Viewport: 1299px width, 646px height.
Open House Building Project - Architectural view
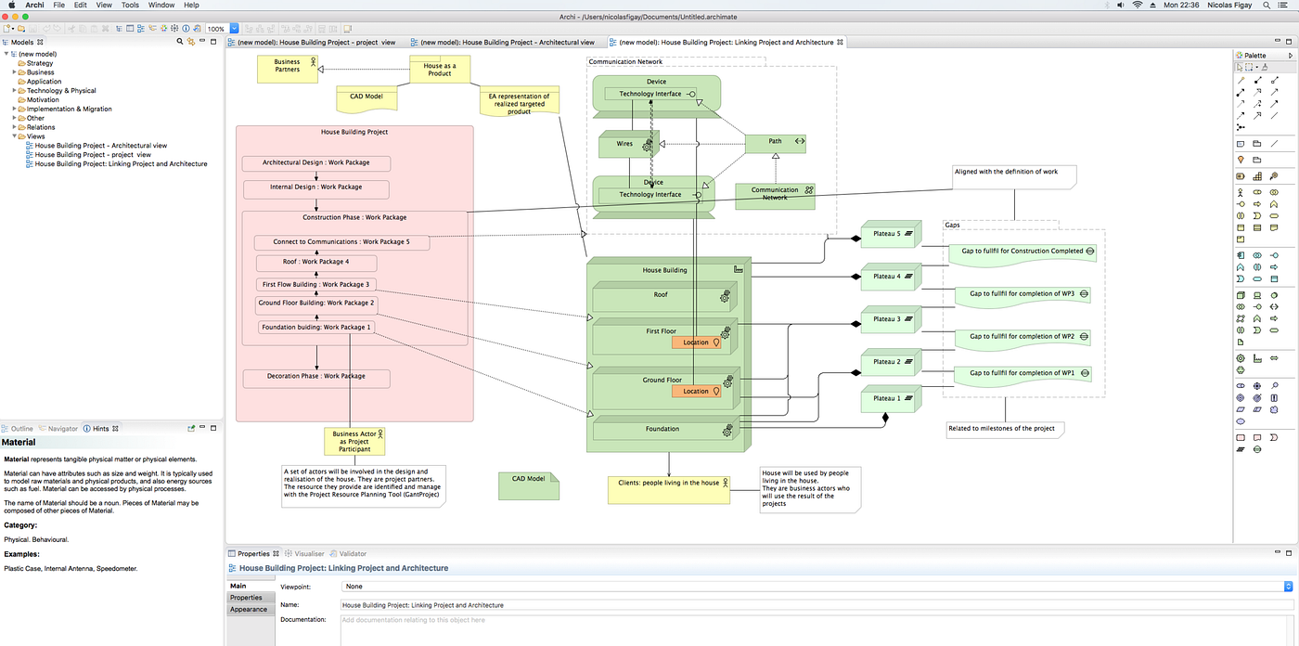click(x=100, y=146)
